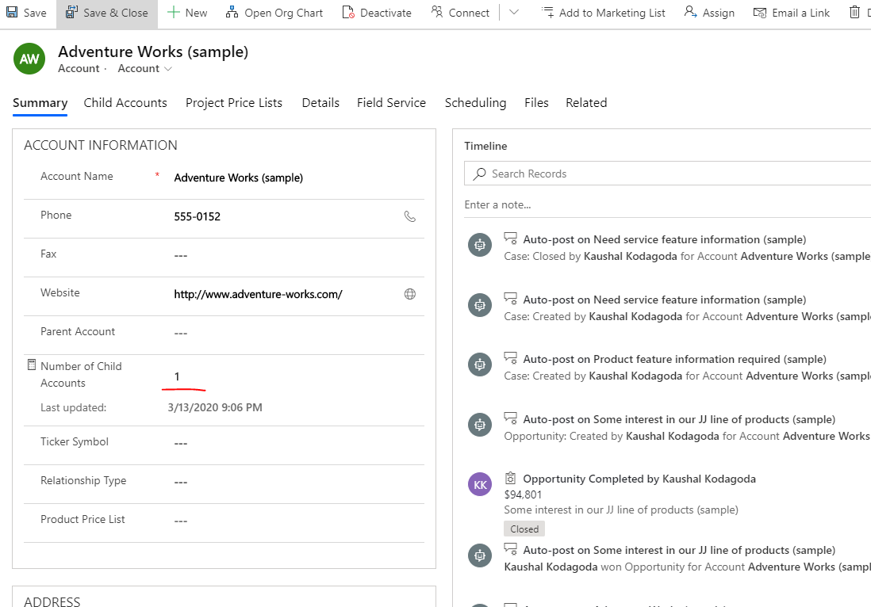The height and width of the screenshot is (607, 871).
Task: Click the Deactivate command icon
Action: coord(349,13)
